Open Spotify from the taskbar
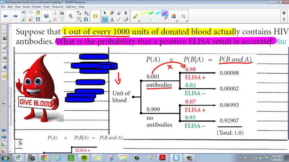 pyautogui.click(x=84, y=158)
